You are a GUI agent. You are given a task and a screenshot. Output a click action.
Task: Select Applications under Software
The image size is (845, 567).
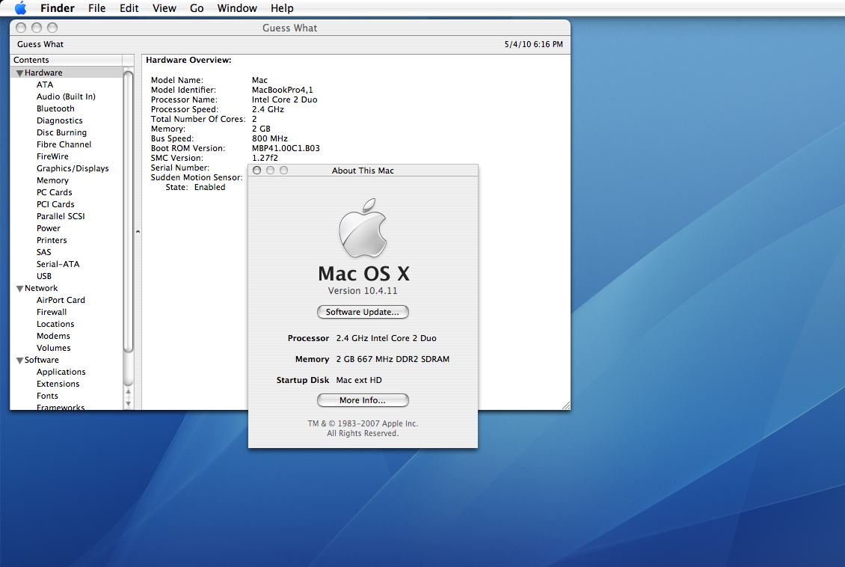(61, 372)
